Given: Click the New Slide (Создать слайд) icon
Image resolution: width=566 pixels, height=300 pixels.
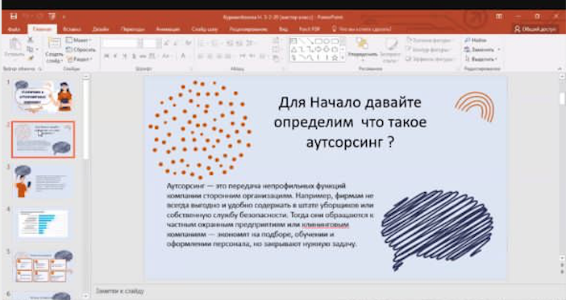Looking at the screenshot, I should coord(54,44).
